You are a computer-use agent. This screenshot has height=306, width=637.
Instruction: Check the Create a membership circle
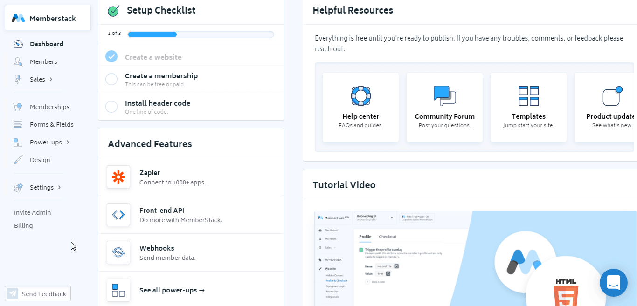click(x=111, y=79)
